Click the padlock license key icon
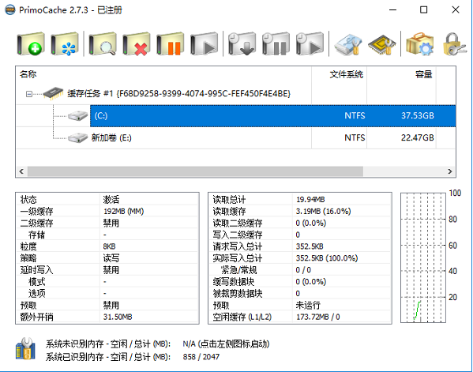Image resolution: width=473 pixels, height=372 pixels. (x=454, y=44)
